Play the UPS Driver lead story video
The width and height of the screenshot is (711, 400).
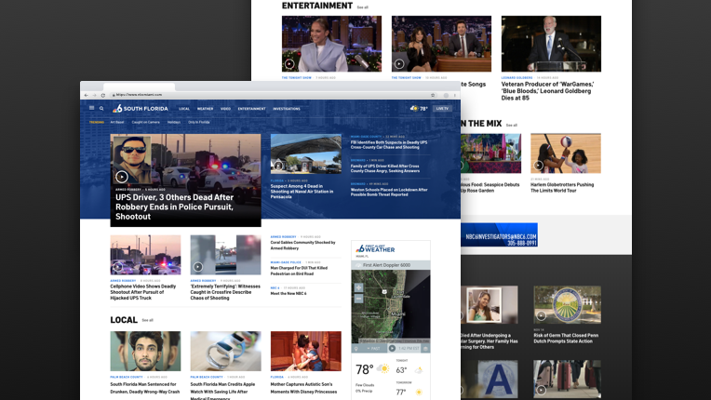point(121,177)
